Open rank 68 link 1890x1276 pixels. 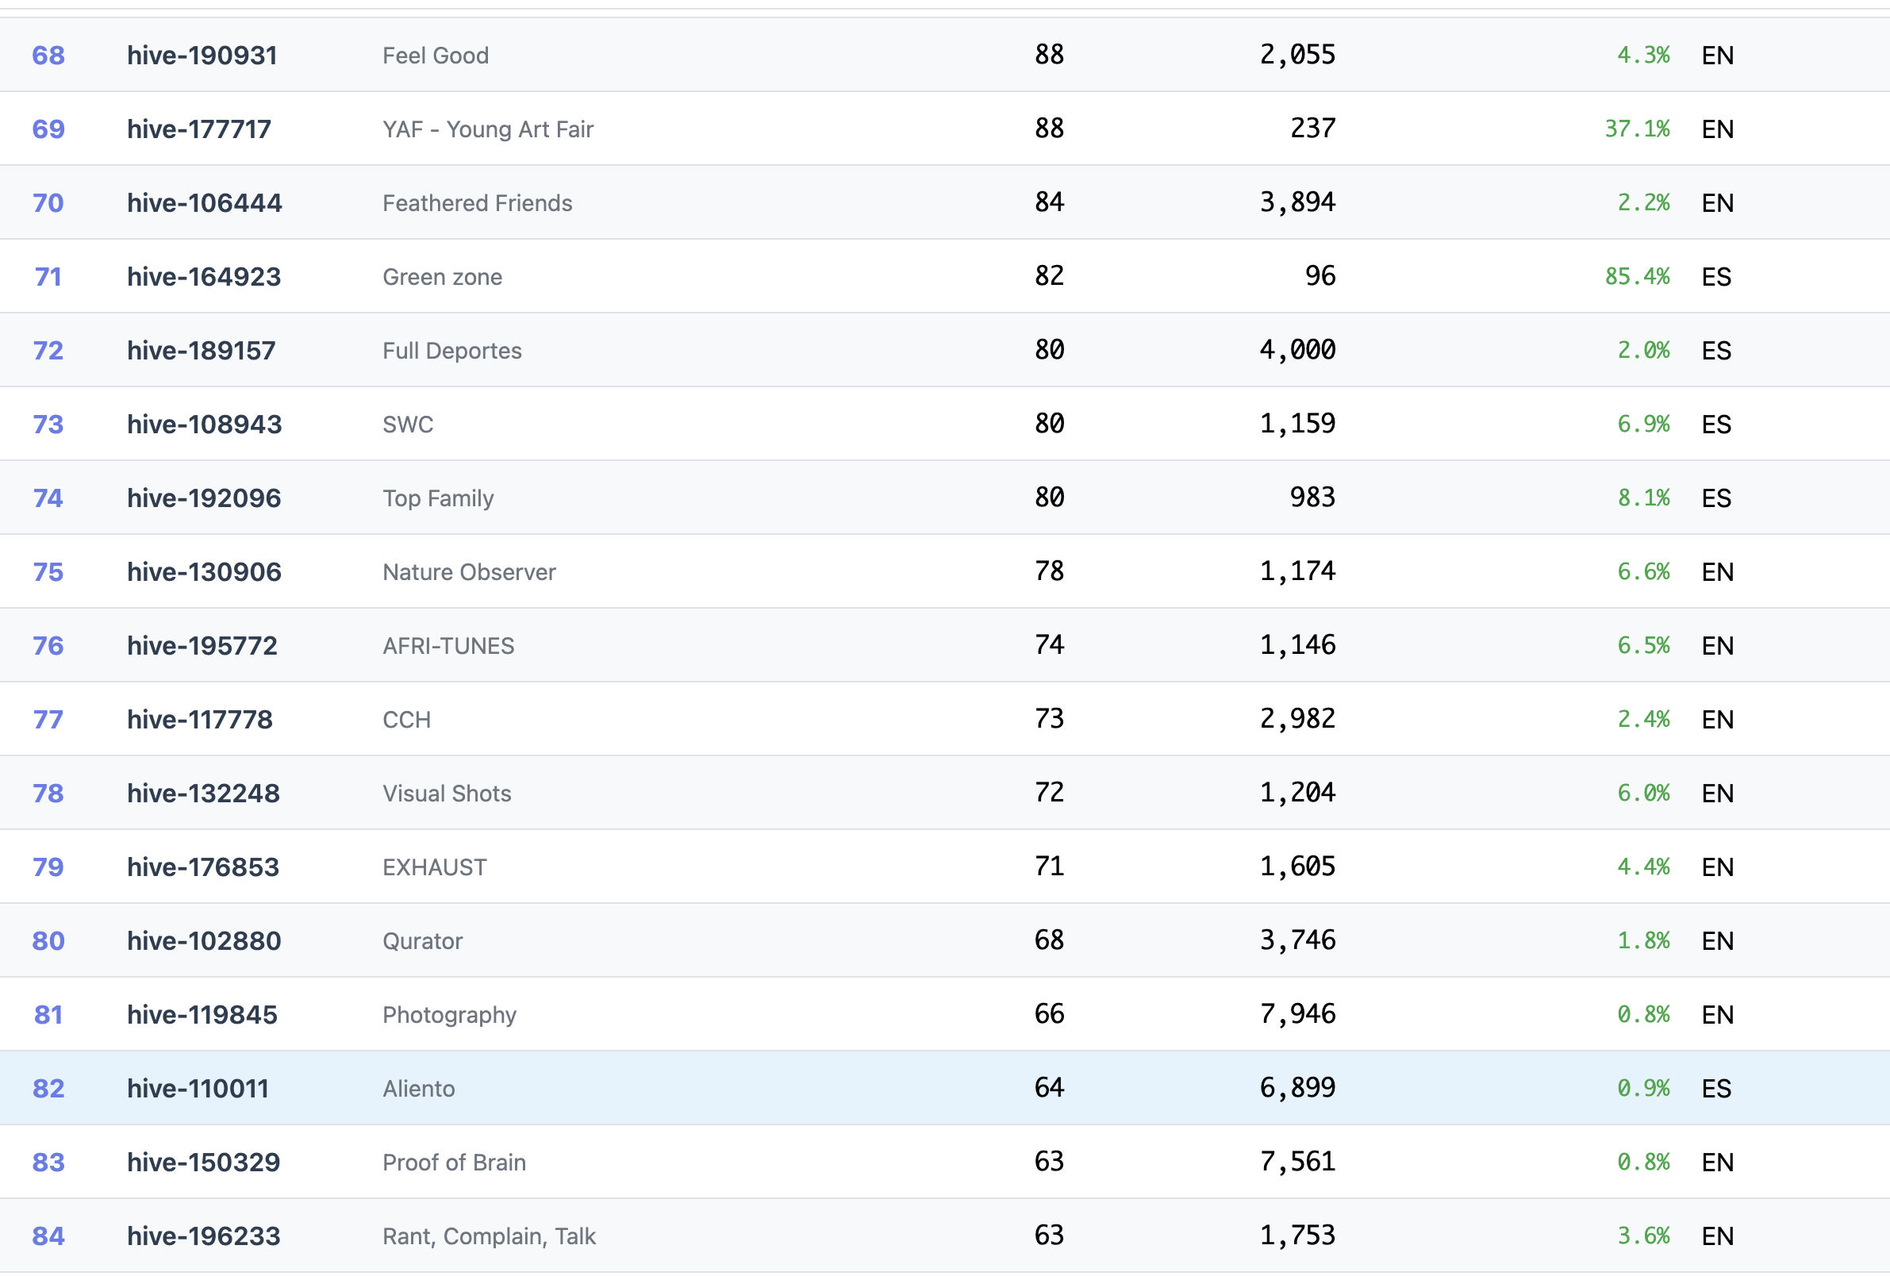coord(48,56)
